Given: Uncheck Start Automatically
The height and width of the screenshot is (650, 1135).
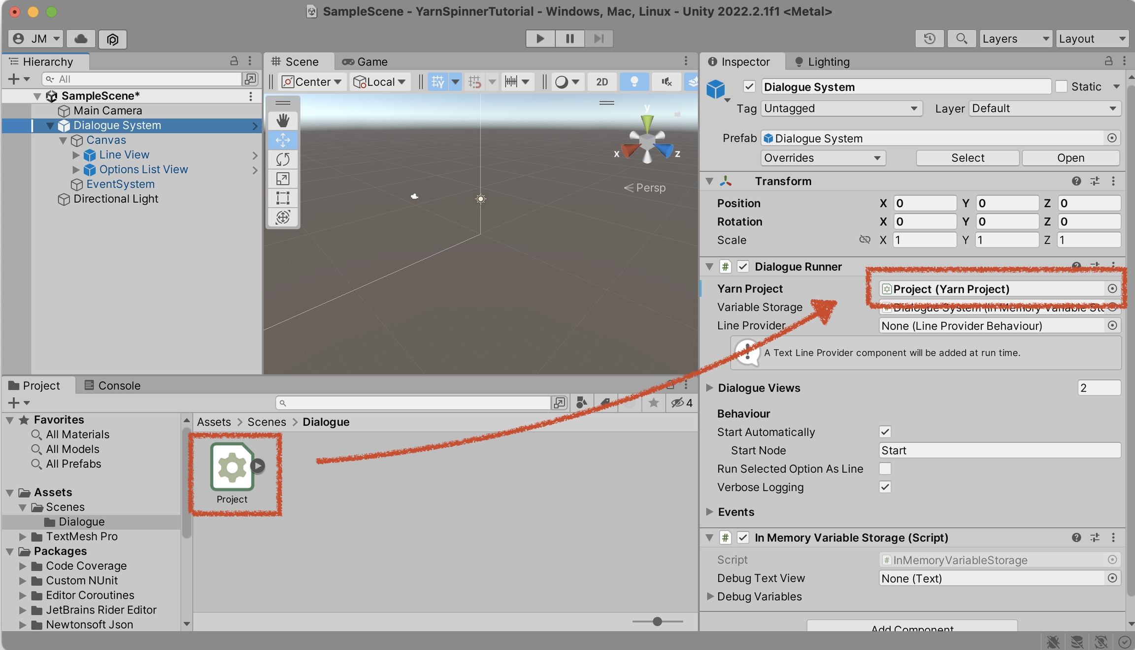Looking at the screenshot, I should [x=885, y=432].
